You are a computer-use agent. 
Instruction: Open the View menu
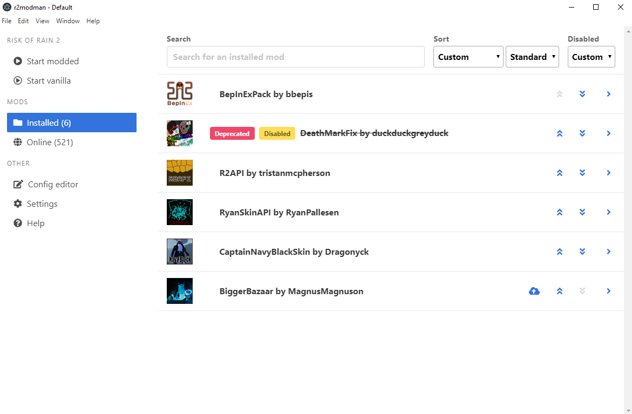[x=42, y=21]
